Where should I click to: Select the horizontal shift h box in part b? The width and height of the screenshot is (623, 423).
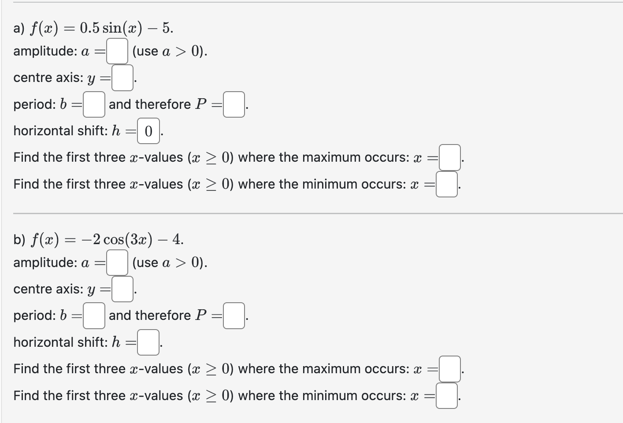point(148,342)
